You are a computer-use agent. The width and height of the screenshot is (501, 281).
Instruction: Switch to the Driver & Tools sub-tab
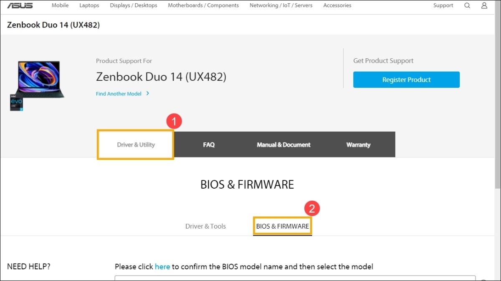tap(205, 226)
